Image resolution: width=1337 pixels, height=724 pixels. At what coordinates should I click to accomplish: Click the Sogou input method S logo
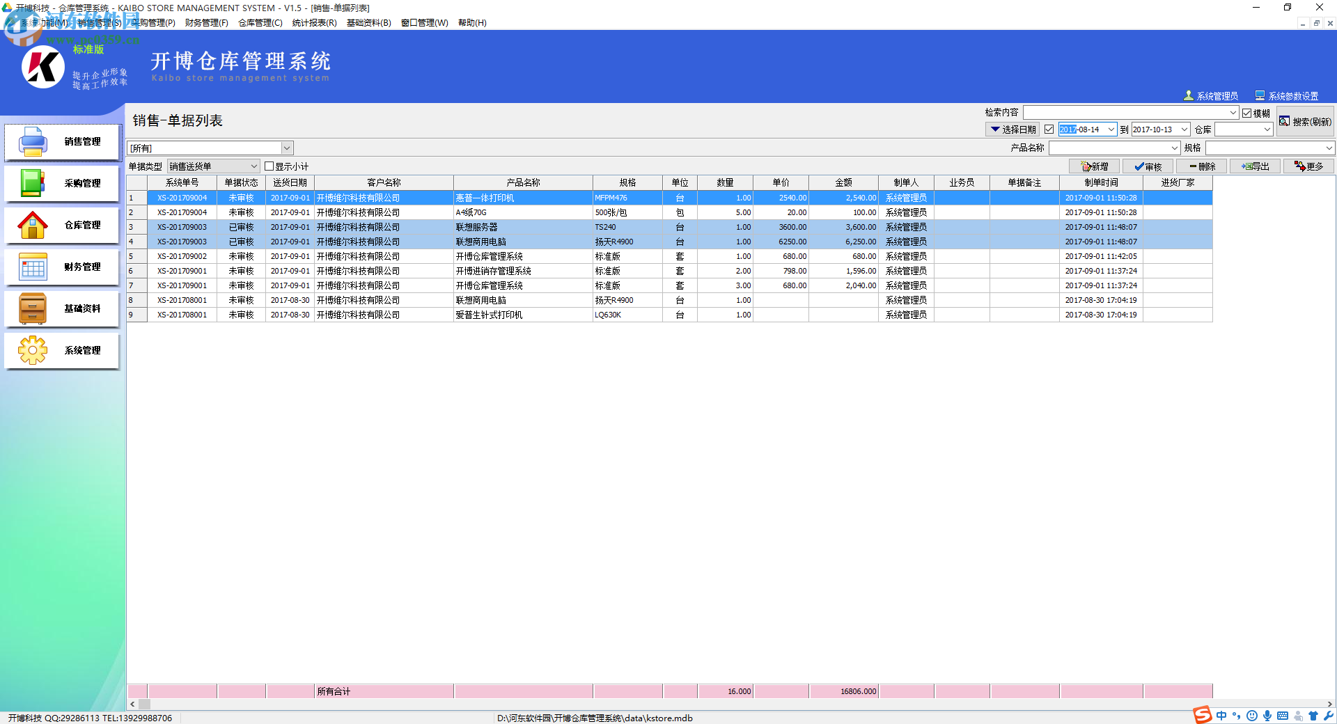click(x=1203, y=715)
